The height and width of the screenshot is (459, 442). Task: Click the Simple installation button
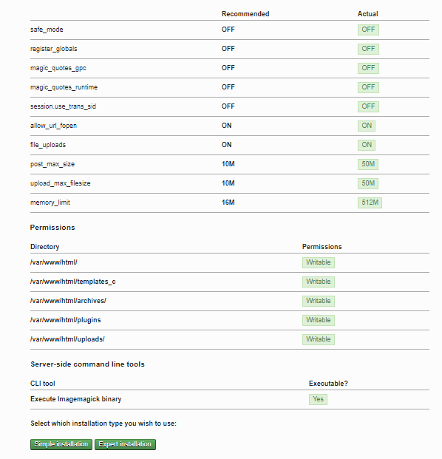pos(61,444)
